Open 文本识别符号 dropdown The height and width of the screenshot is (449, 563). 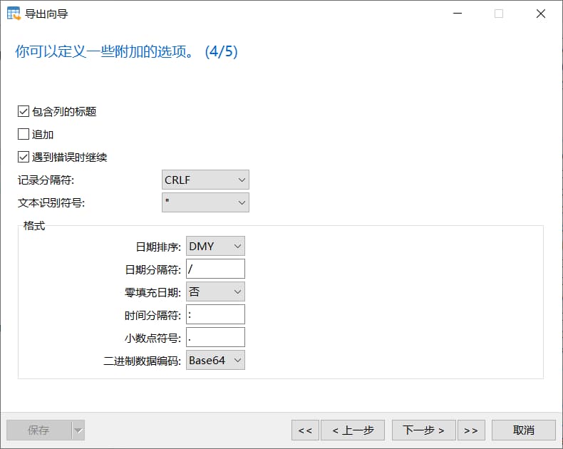[205, 202]
